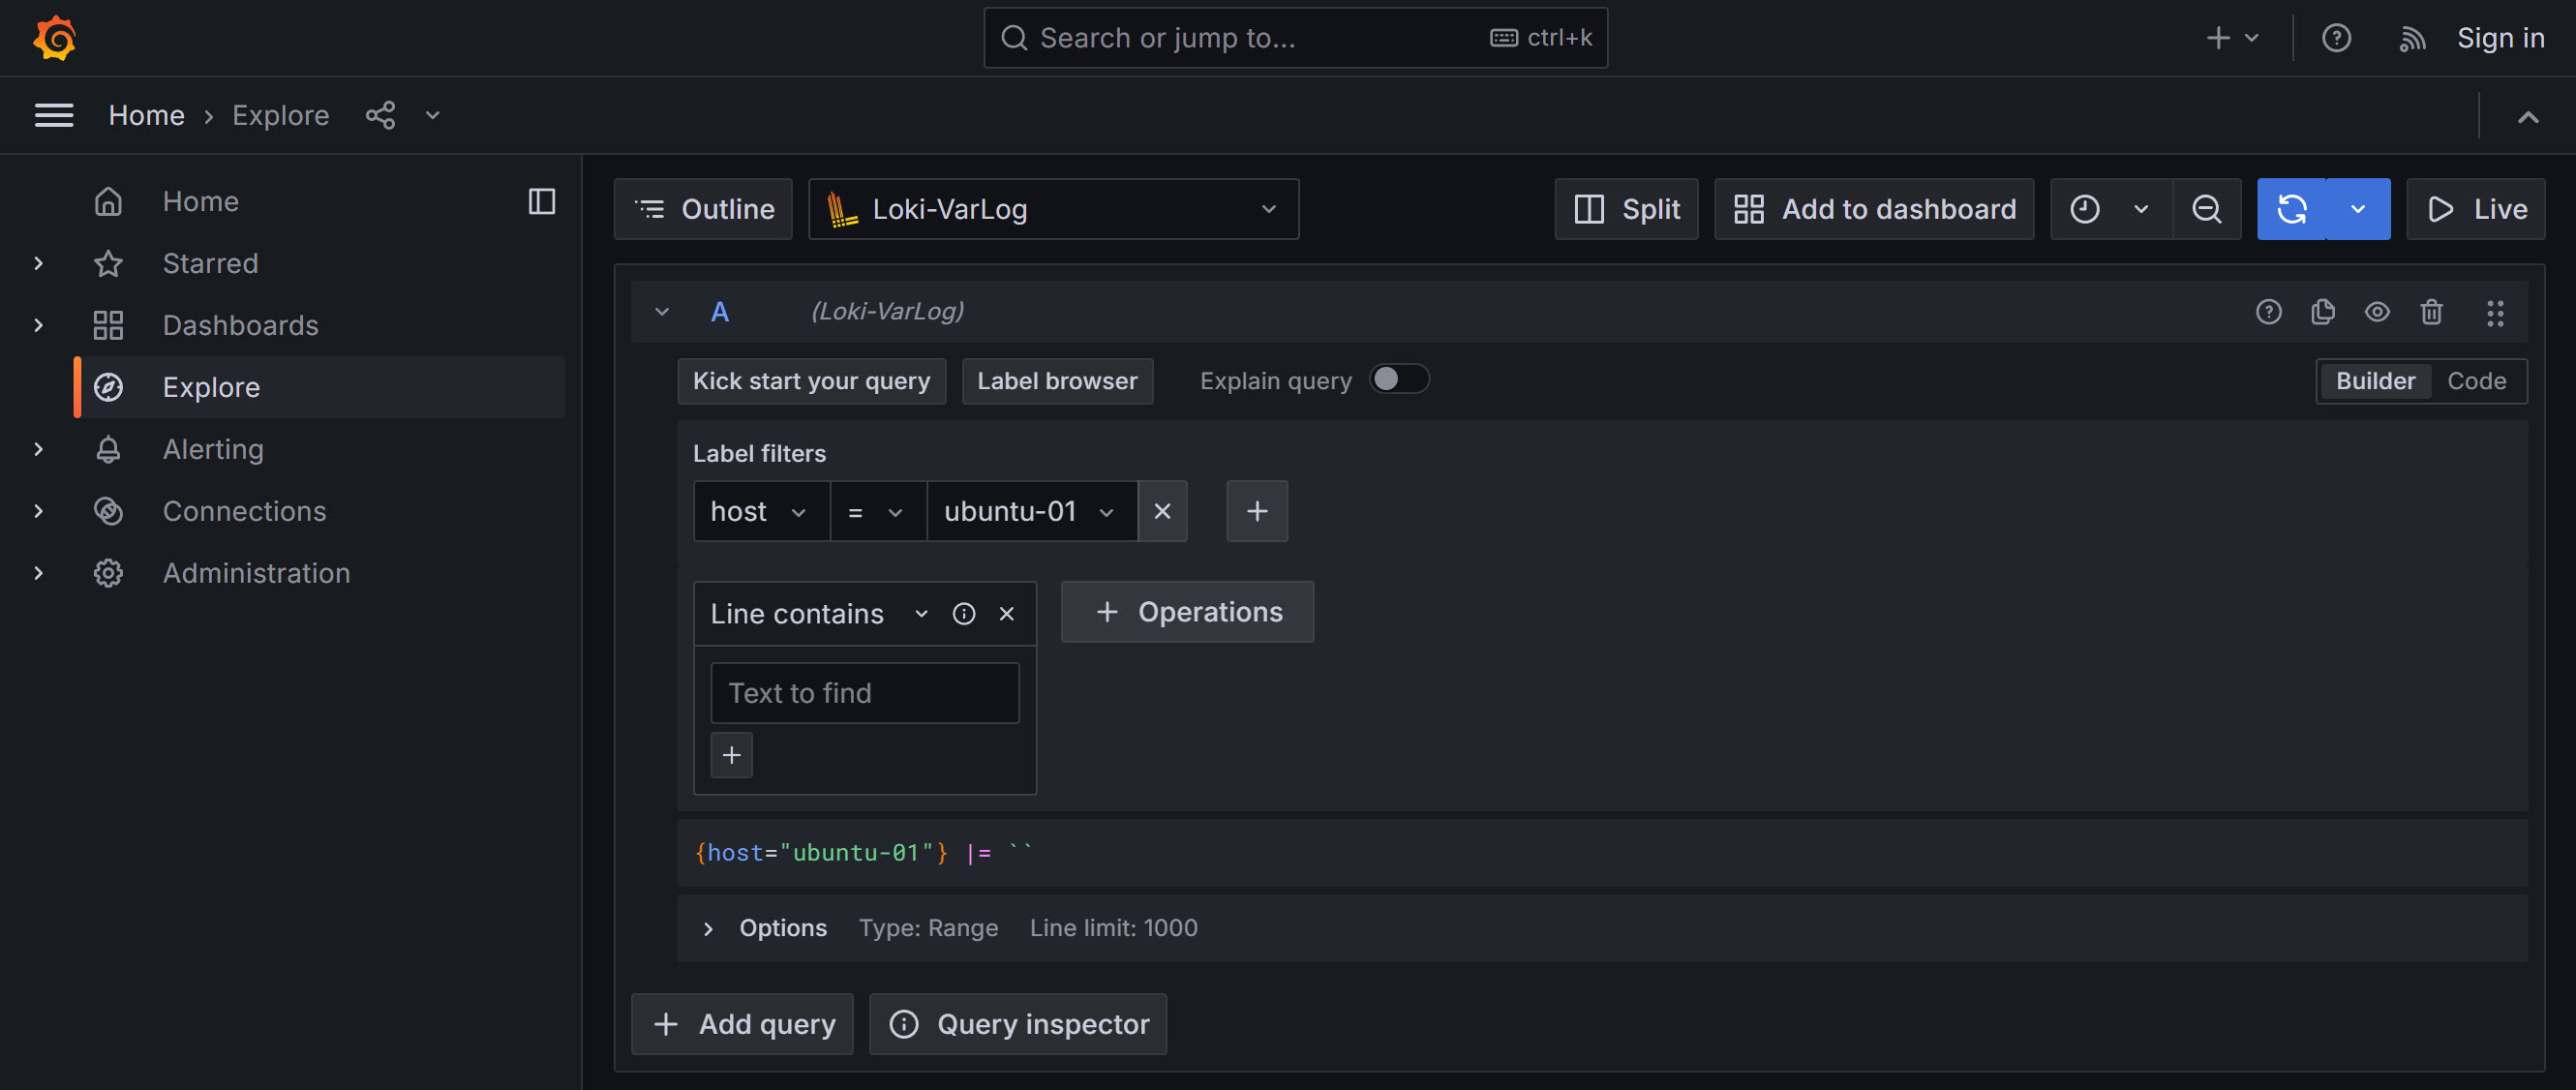Start live tailing with the Live button
This screenshot has width=2576, height=1090.
coord(2476,209)
